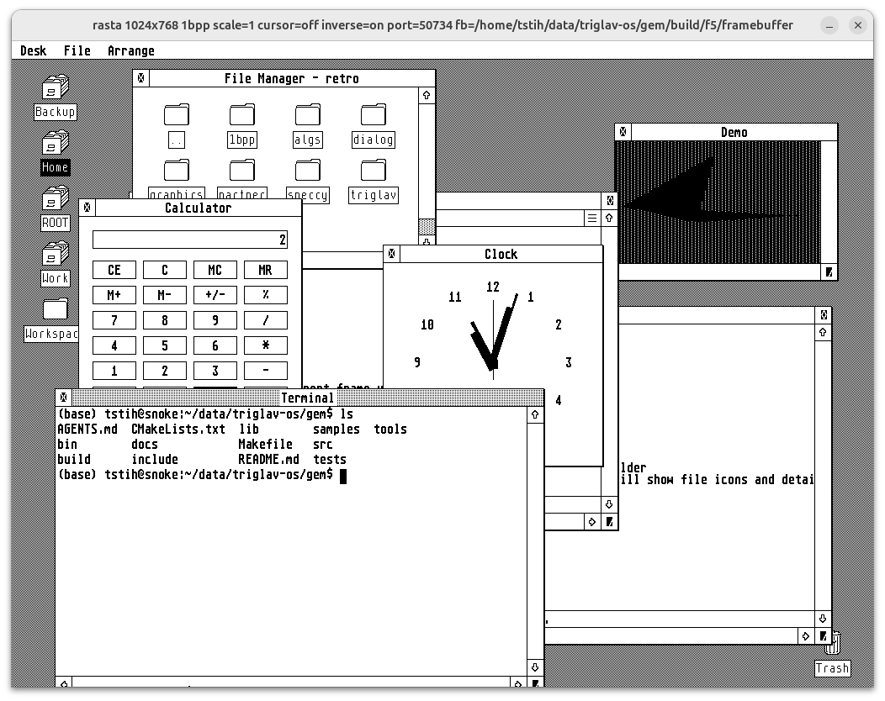This screenshot has height=701, width=885.
Task: Click the File Manager vertical scrollbar thumb
Action: pos(427,227)
